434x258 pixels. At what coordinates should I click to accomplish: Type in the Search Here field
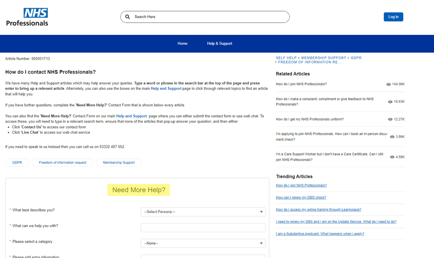208,17
